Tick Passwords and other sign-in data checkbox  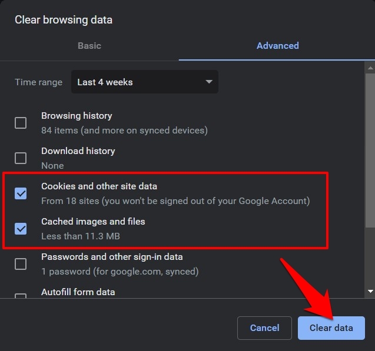pos(21,264)
